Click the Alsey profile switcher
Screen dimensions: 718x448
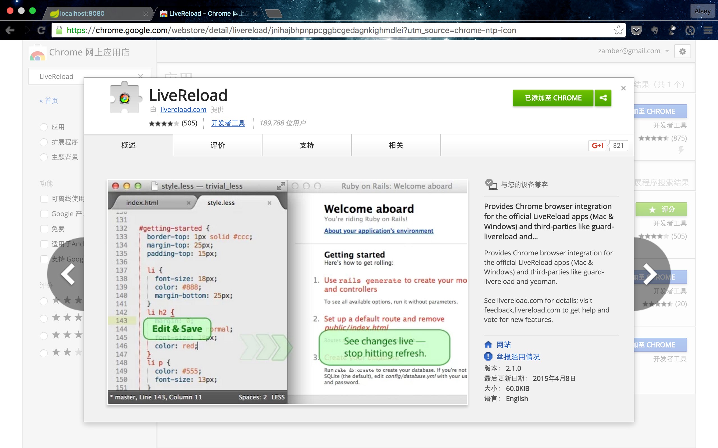702,11
